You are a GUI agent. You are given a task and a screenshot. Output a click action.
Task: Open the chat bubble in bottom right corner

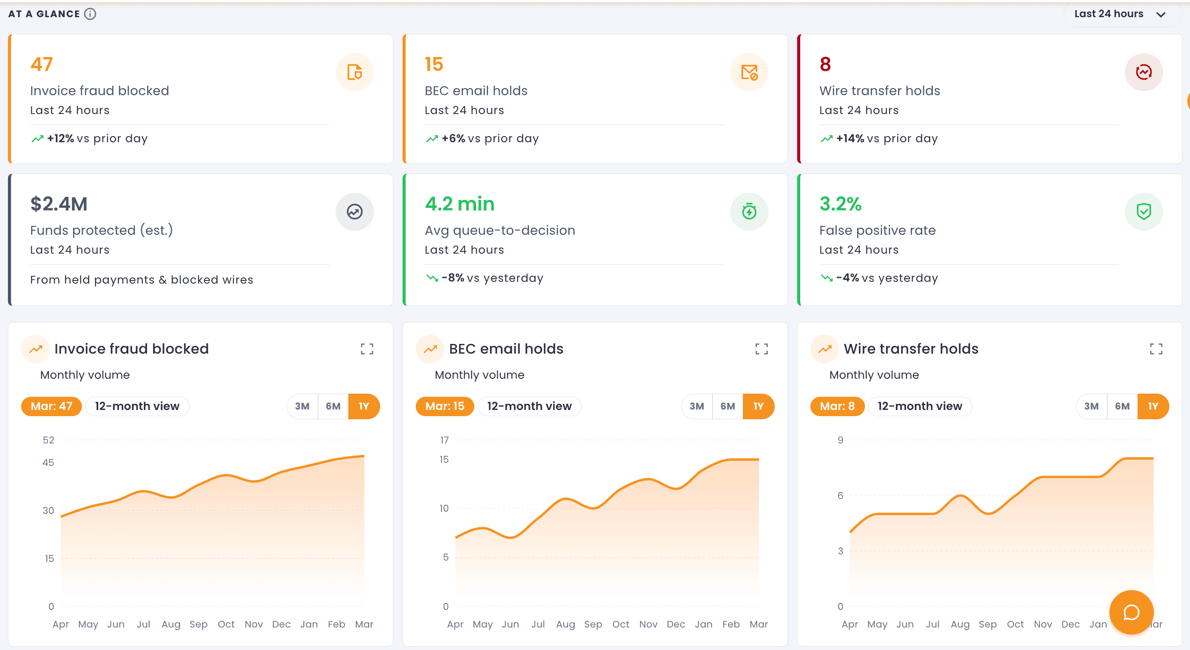[1131, 613]
